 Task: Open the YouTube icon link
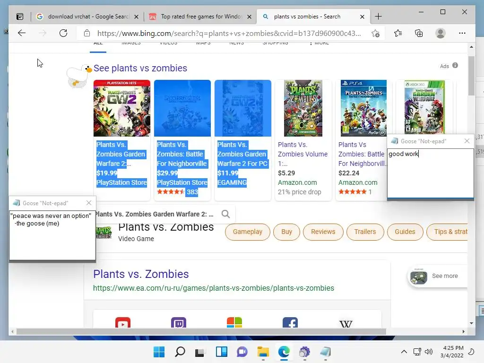point(123,322)
